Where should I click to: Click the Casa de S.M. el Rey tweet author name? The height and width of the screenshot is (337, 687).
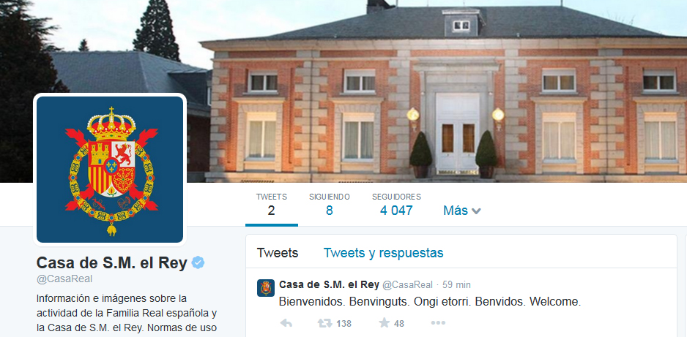coord(329,284)
